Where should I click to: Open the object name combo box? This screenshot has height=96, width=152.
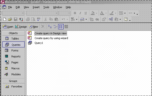point(13,13)
